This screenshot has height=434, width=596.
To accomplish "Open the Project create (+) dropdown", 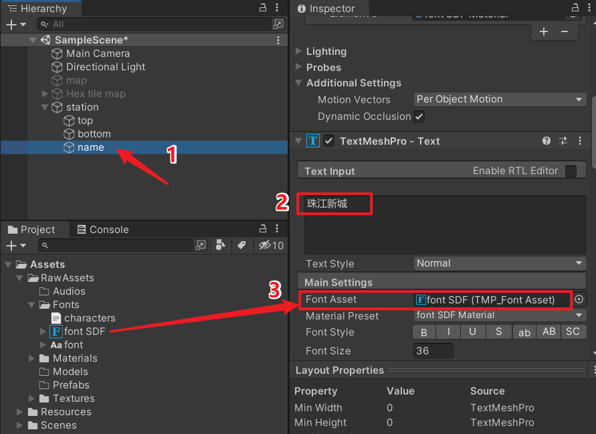I will coord(16,246).
